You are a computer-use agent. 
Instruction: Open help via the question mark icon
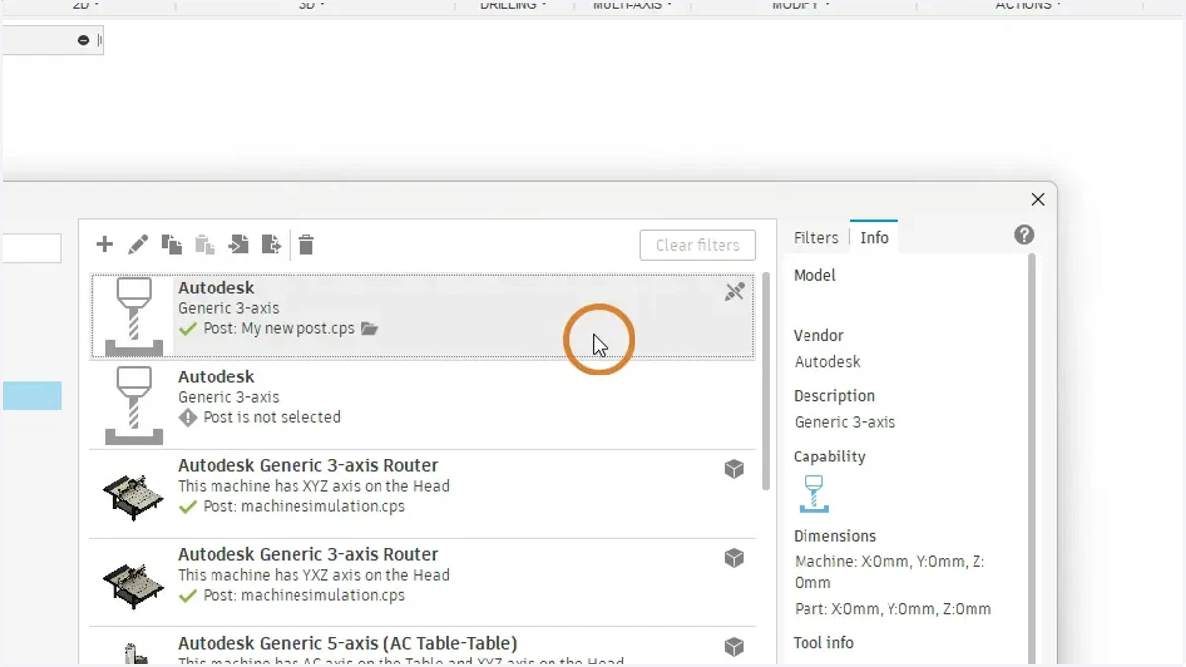click(1024, 235)
